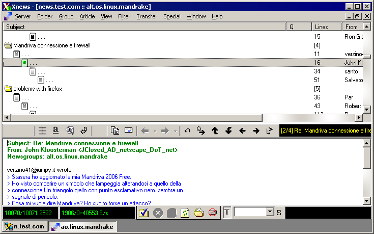This screenshot has width=374, height=234.
Task: Click the black left-arrow previous article icon
Action: coord(242,131)
